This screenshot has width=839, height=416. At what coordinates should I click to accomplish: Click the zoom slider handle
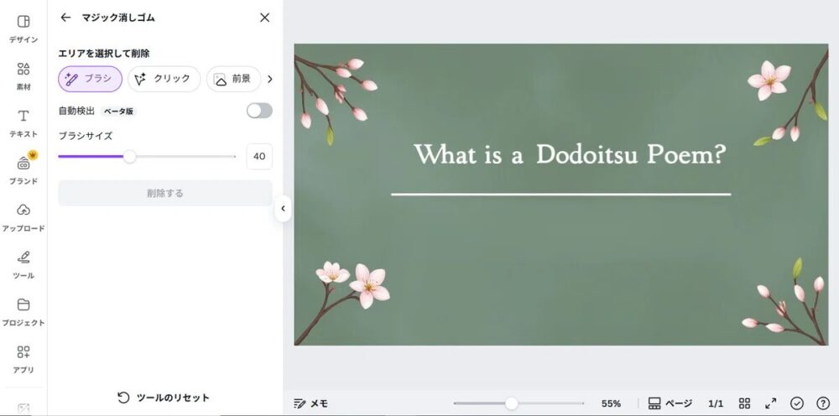pos(512,403)
